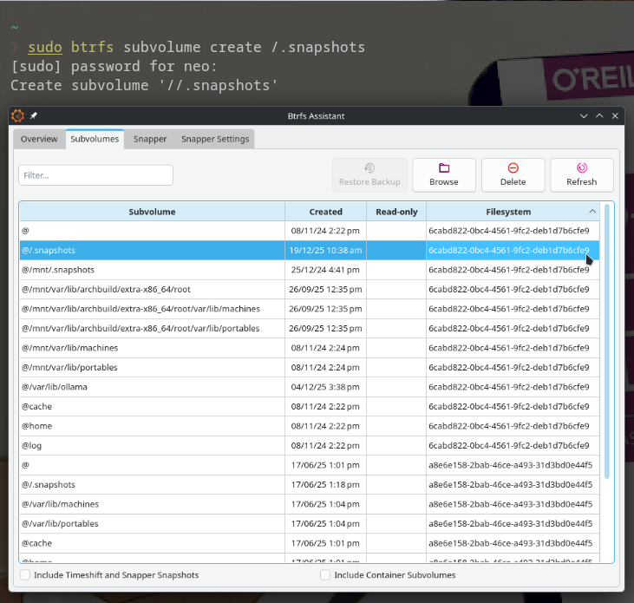Enable Include Timeshift and Snapper Snapshots
The image size is (634, 603).
pyautogui.click(x=26, y=574)
